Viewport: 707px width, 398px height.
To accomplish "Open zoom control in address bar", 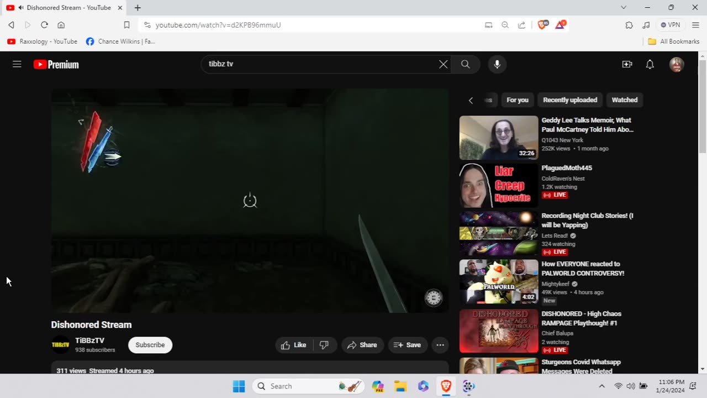I will tap(505, 25).
